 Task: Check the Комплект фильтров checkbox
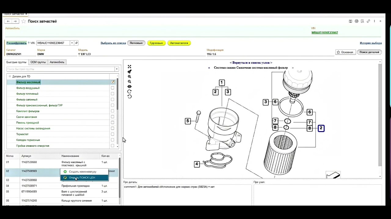coord(112,111)
